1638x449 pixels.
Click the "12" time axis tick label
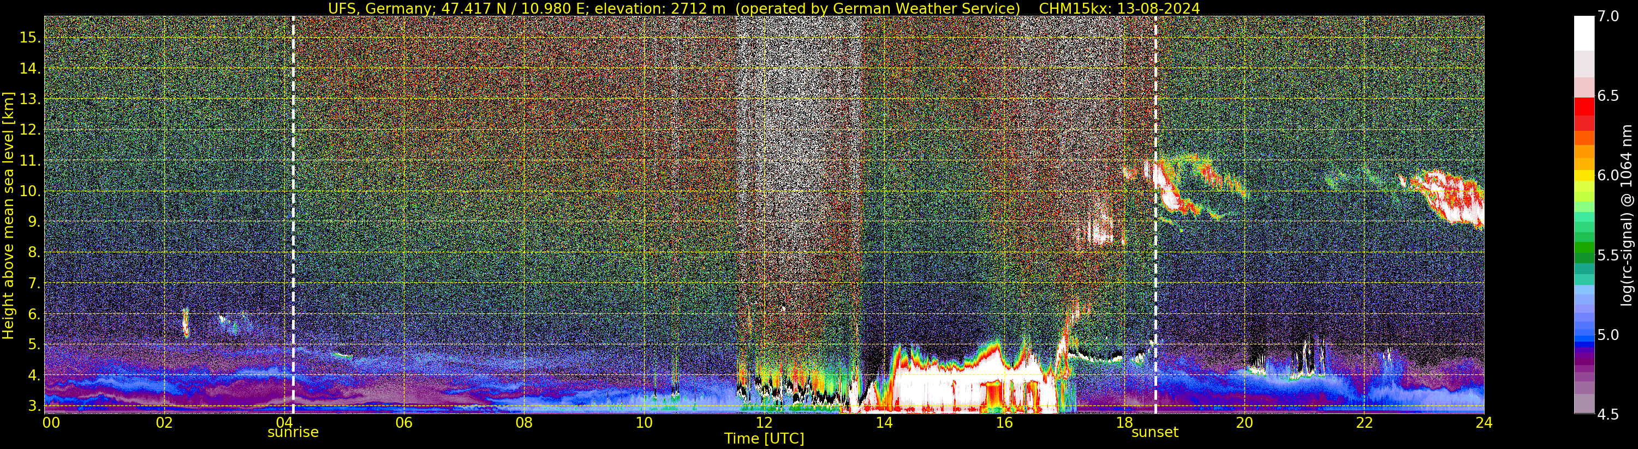pyautogui.click(x=764, y=423)
